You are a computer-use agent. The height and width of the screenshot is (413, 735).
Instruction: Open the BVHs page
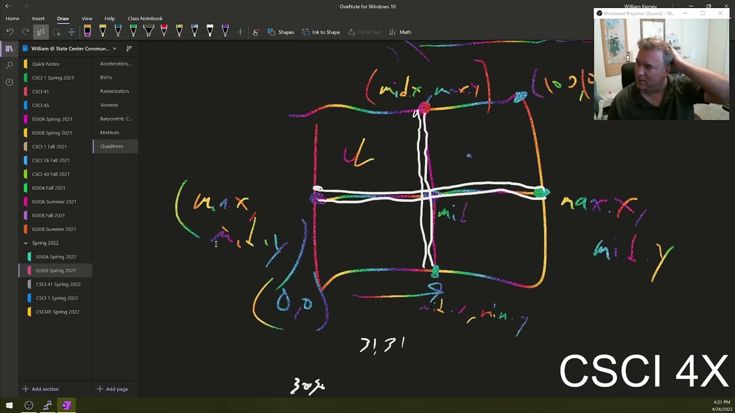(x=115, y=77)
